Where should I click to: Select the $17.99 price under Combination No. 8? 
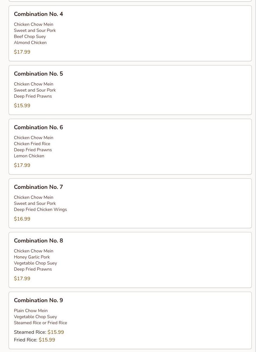click(x=22, y=279)
